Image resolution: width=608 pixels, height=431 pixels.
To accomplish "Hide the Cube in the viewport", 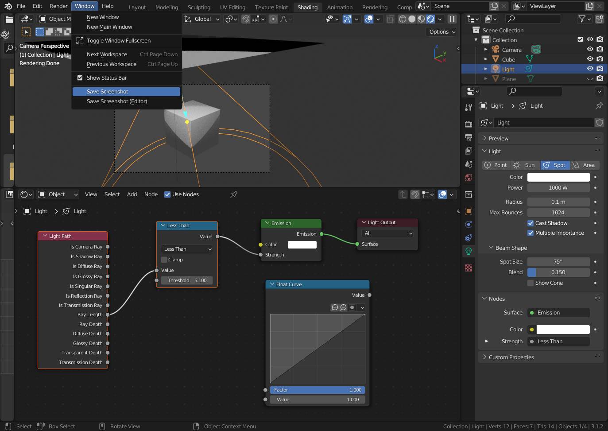I will (589, 59).
